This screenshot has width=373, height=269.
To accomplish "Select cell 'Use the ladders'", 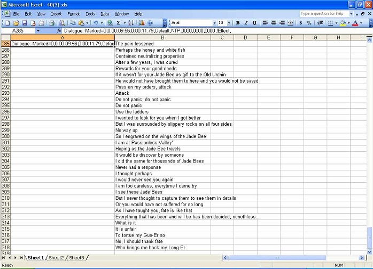I will (x=162, y=112).
